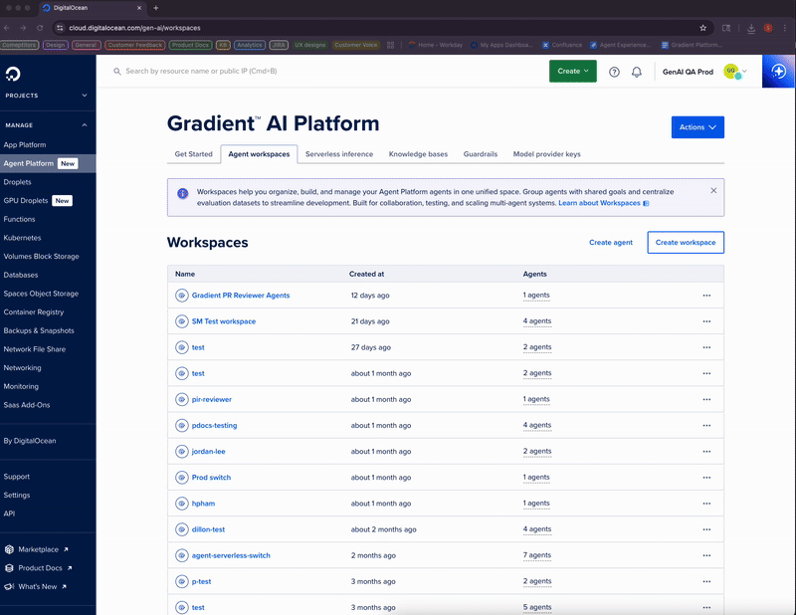796x615 pixels.
Task: Switch to Serverless inference tab
Action: tap(339, 154)
